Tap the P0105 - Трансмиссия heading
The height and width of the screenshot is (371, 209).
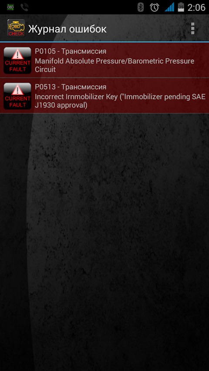click(x=71, y=51)
